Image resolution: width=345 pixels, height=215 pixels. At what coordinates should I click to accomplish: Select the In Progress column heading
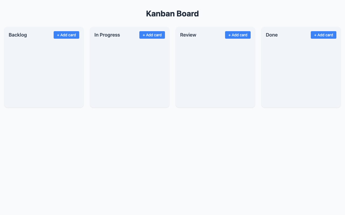coord(107,35)
